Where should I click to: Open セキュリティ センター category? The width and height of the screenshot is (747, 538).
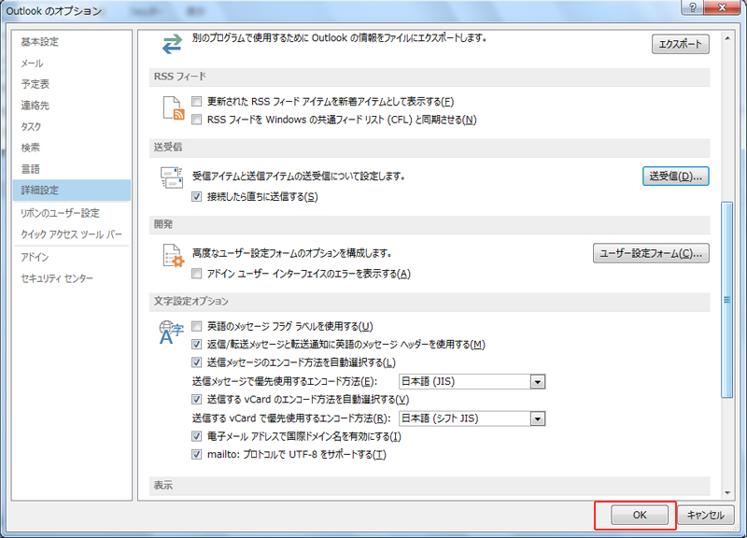coord(72,278)
